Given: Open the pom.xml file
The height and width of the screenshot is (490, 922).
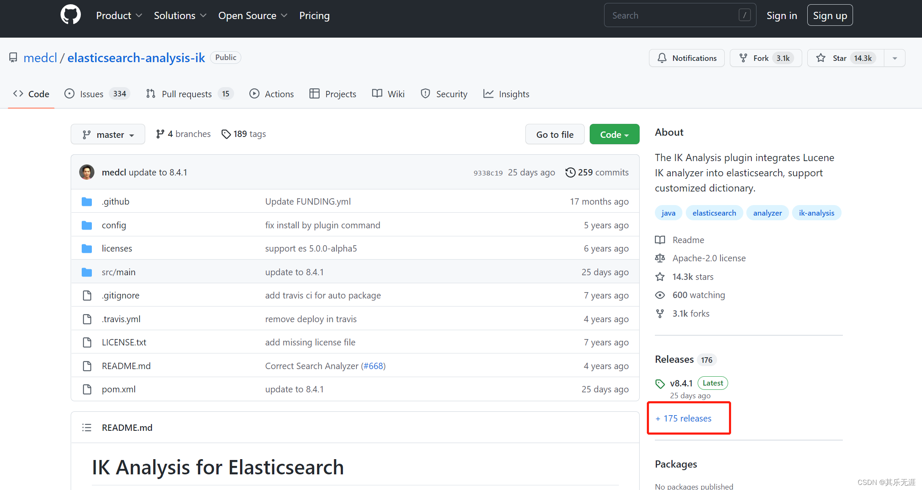Looking at the screenshot, I should (x=119, y=389).
